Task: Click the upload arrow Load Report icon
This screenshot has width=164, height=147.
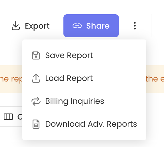Action: pyautogui.click(x=36, y=78)
